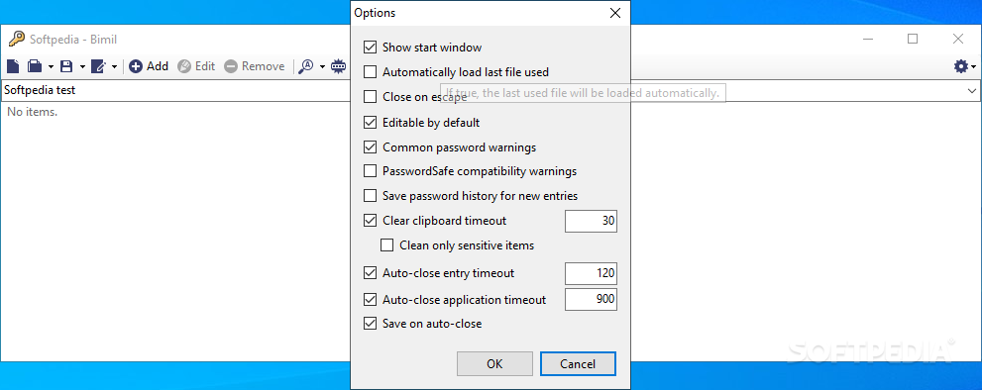Click the Save floppy disk icon
The height and width of the screenshot is (390, 982).
[x=66, y=65]
